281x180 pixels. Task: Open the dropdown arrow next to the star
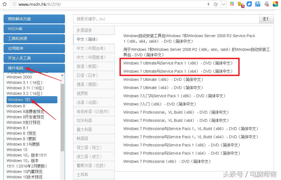point(223,4)
